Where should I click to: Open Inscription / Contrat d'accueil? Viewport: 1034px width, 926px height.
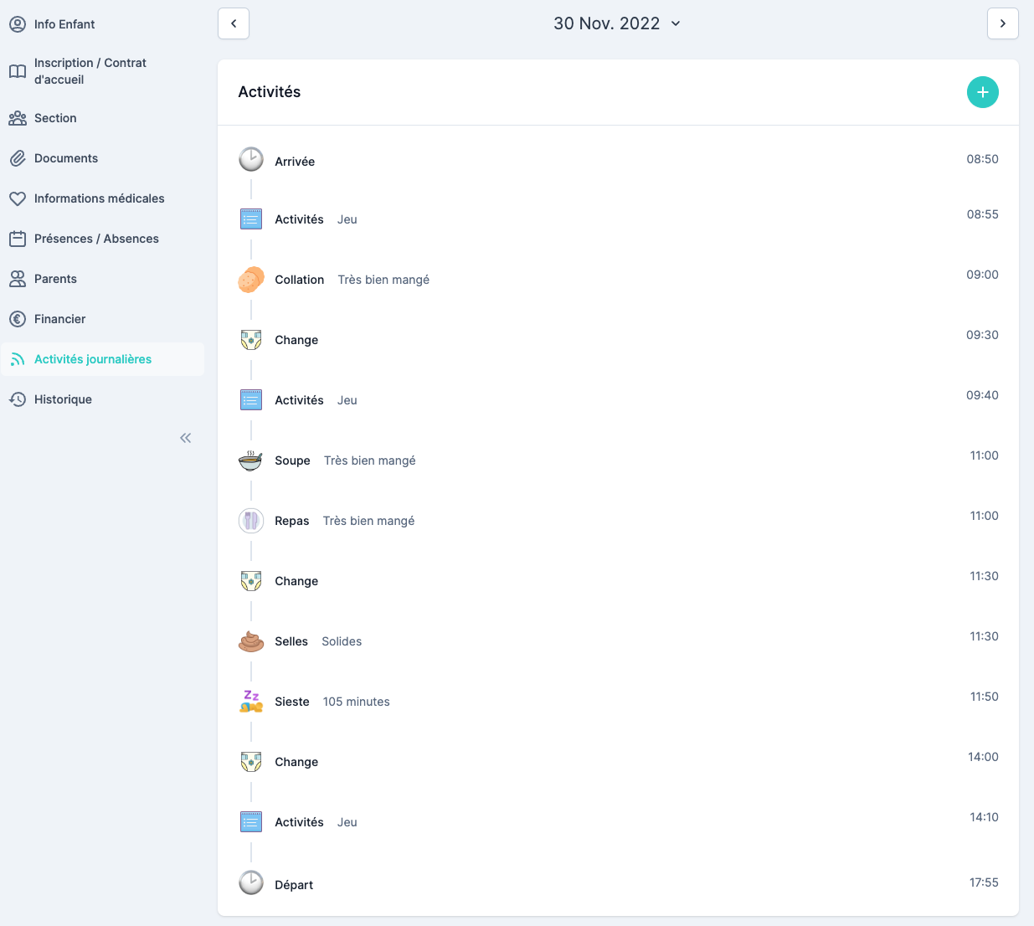[x=90, y=71]
